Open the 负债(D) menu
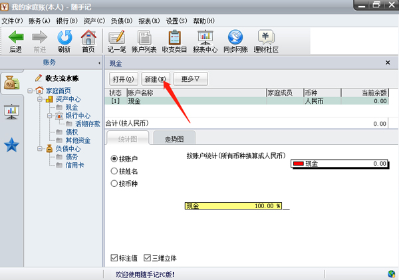This screenshot has height=280, width=399. pos(122,21)
